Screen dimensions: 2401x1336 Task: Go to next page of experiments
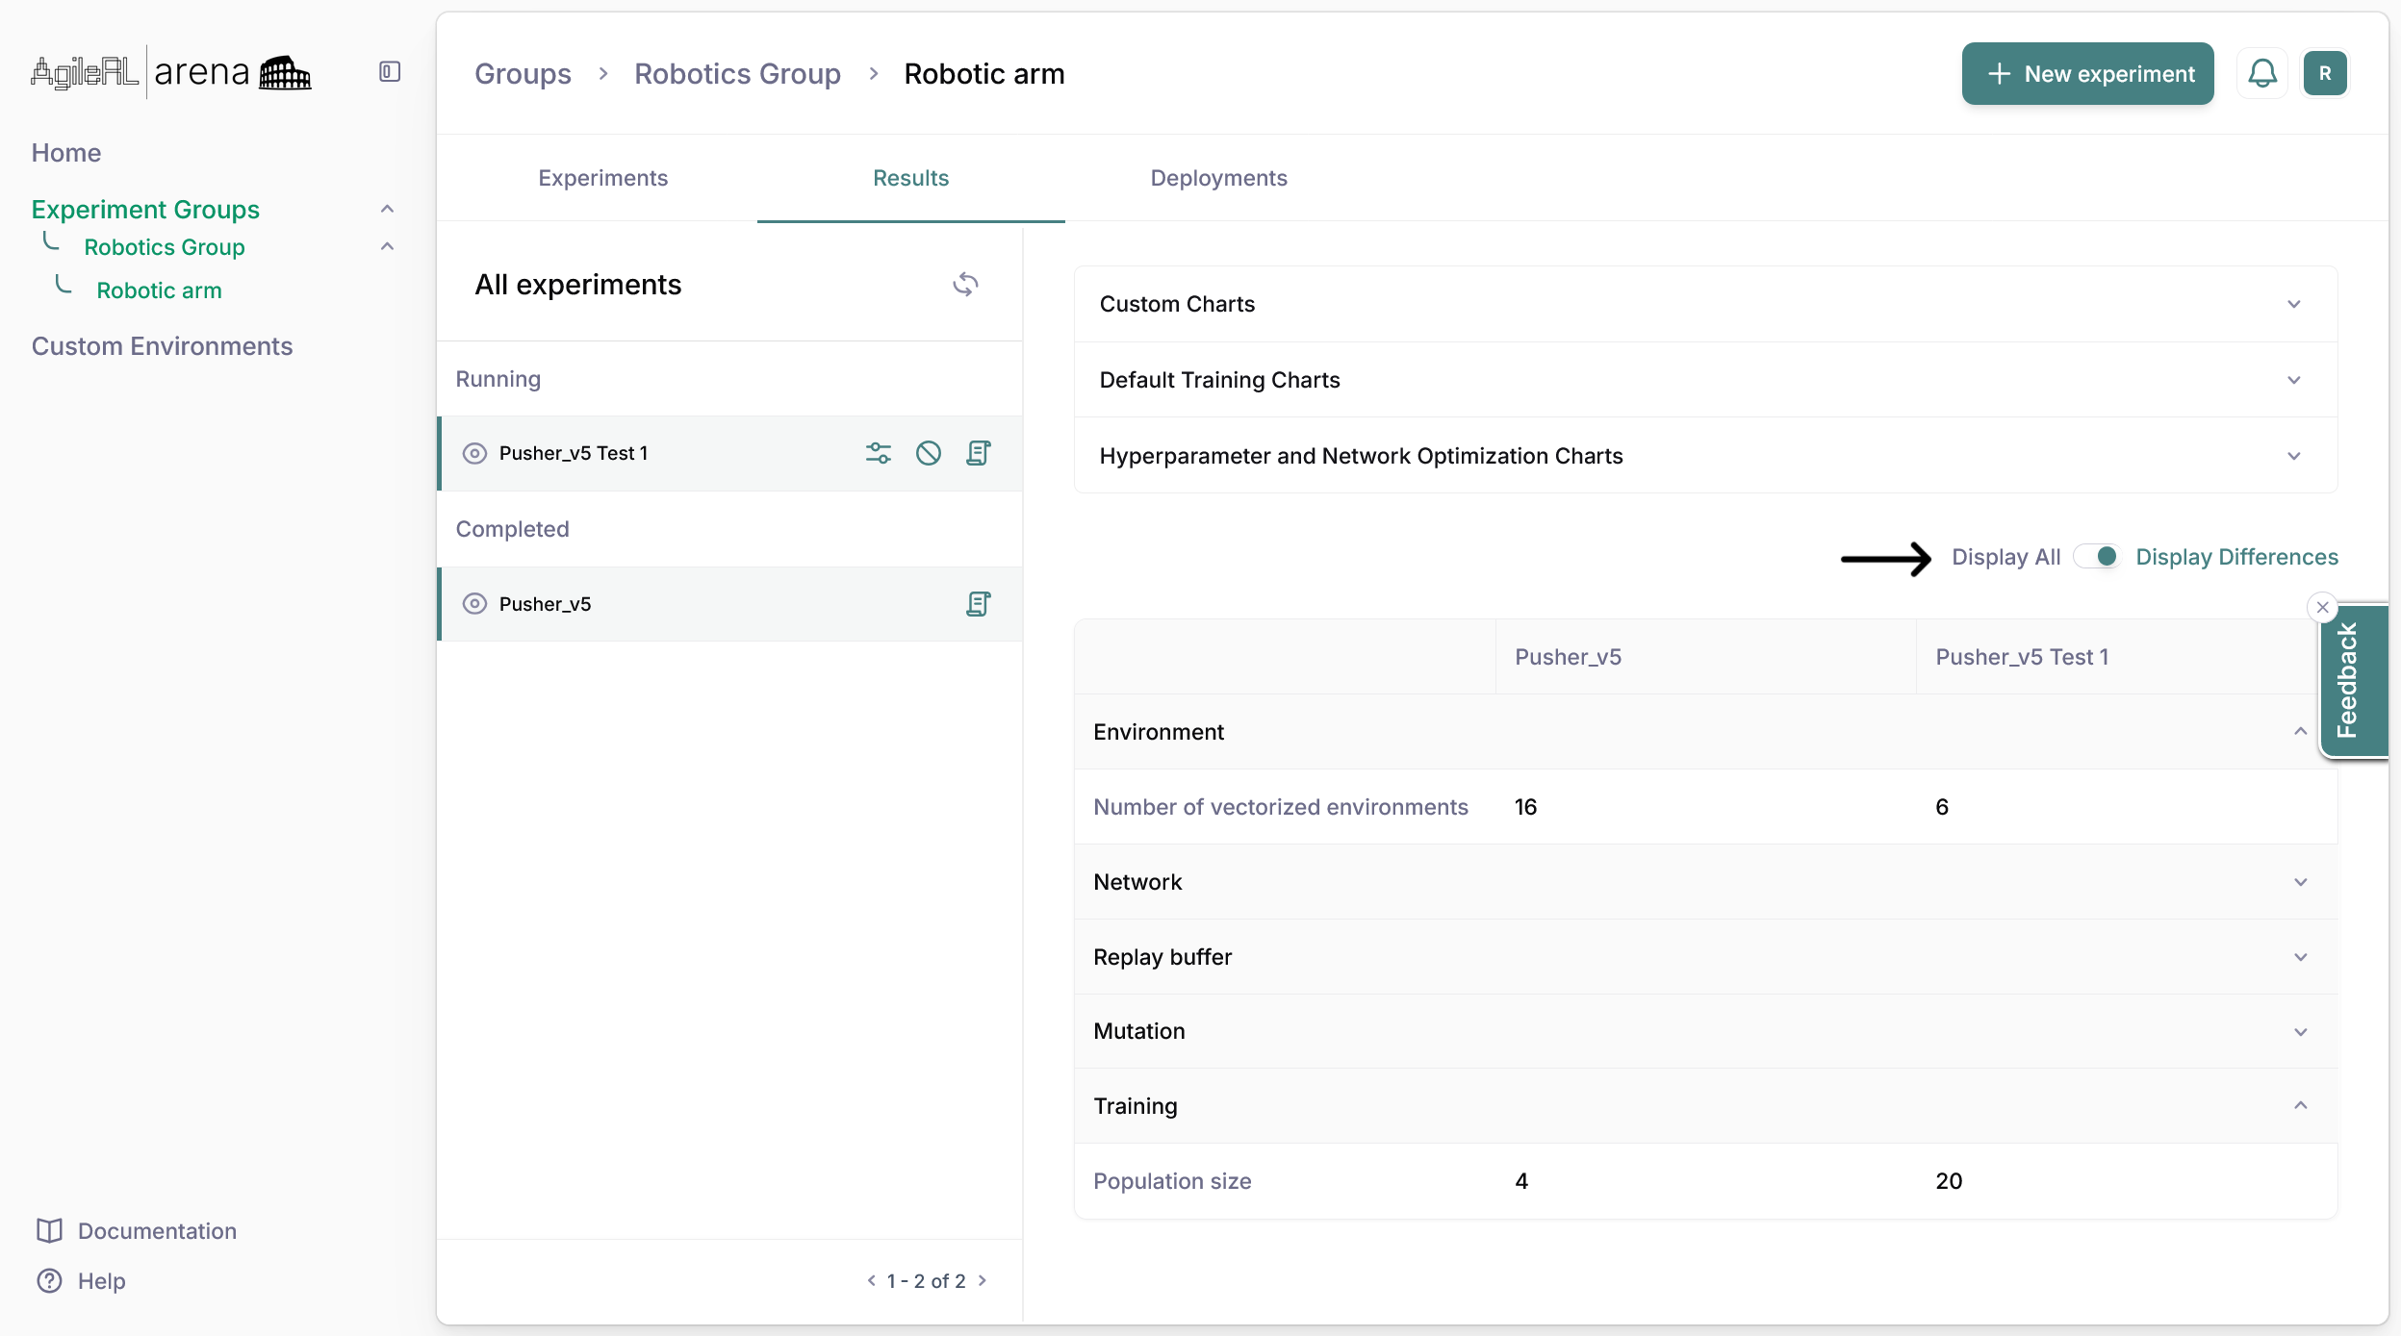(983, 1280)
